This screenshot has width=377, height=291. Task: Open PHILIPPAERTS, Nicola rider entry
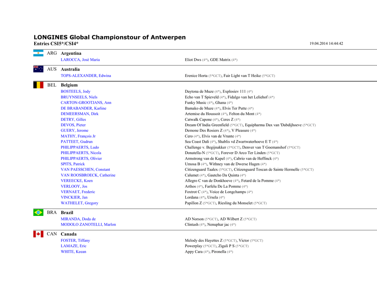(81, 153)
